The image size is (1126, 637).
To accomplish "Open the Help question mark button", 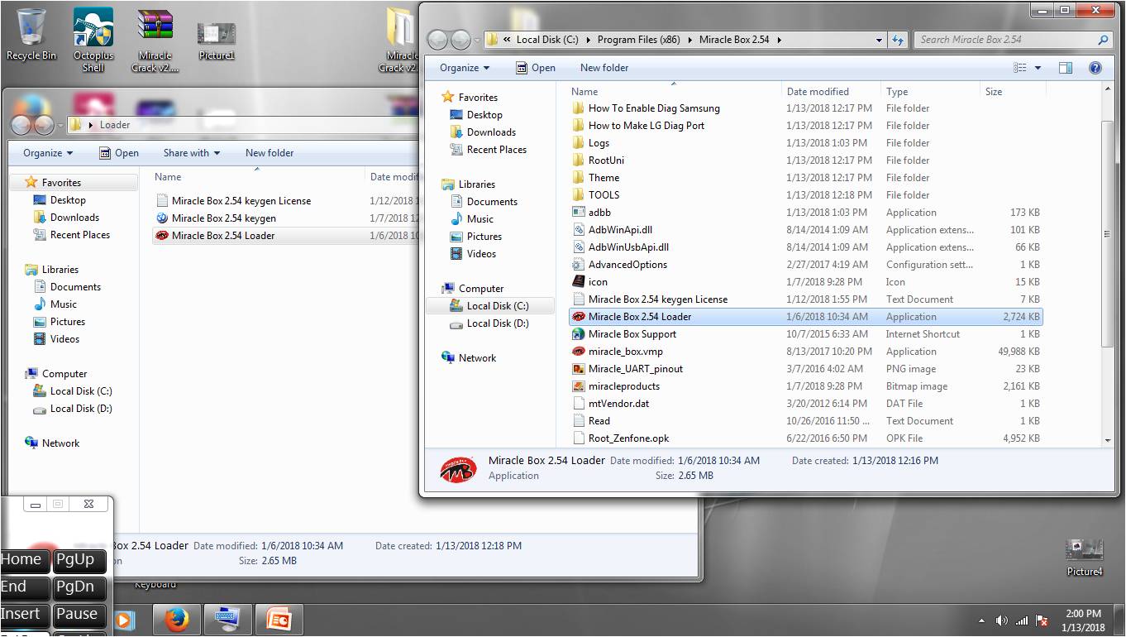I will click(x=1095, y=68).
